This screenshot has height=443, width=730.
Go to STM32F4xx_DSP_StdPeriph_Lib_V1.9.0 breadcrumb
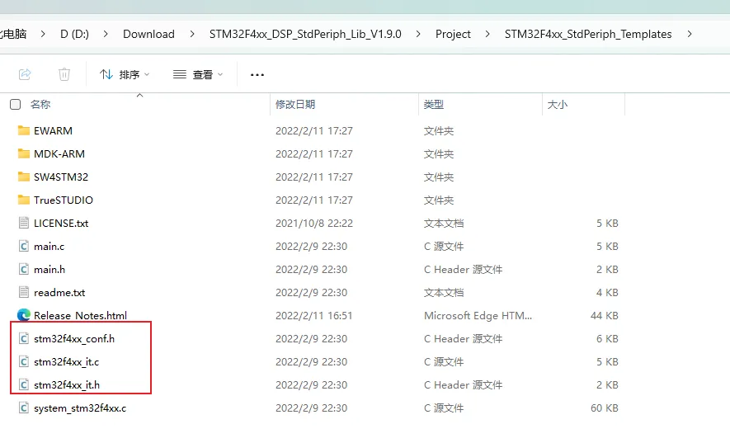pos(305,34)
